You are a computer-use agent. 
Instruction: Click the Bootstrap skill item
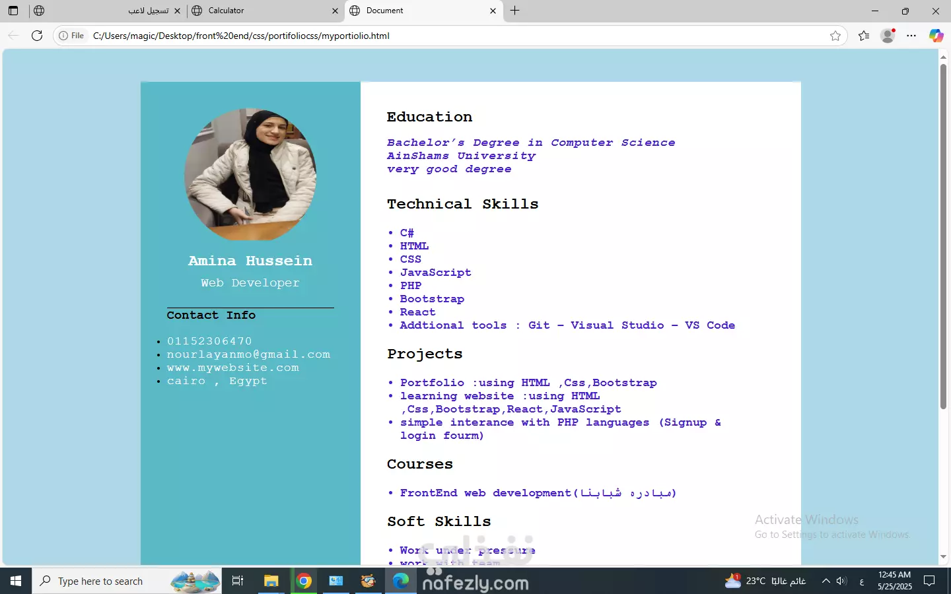coord(432,298)
